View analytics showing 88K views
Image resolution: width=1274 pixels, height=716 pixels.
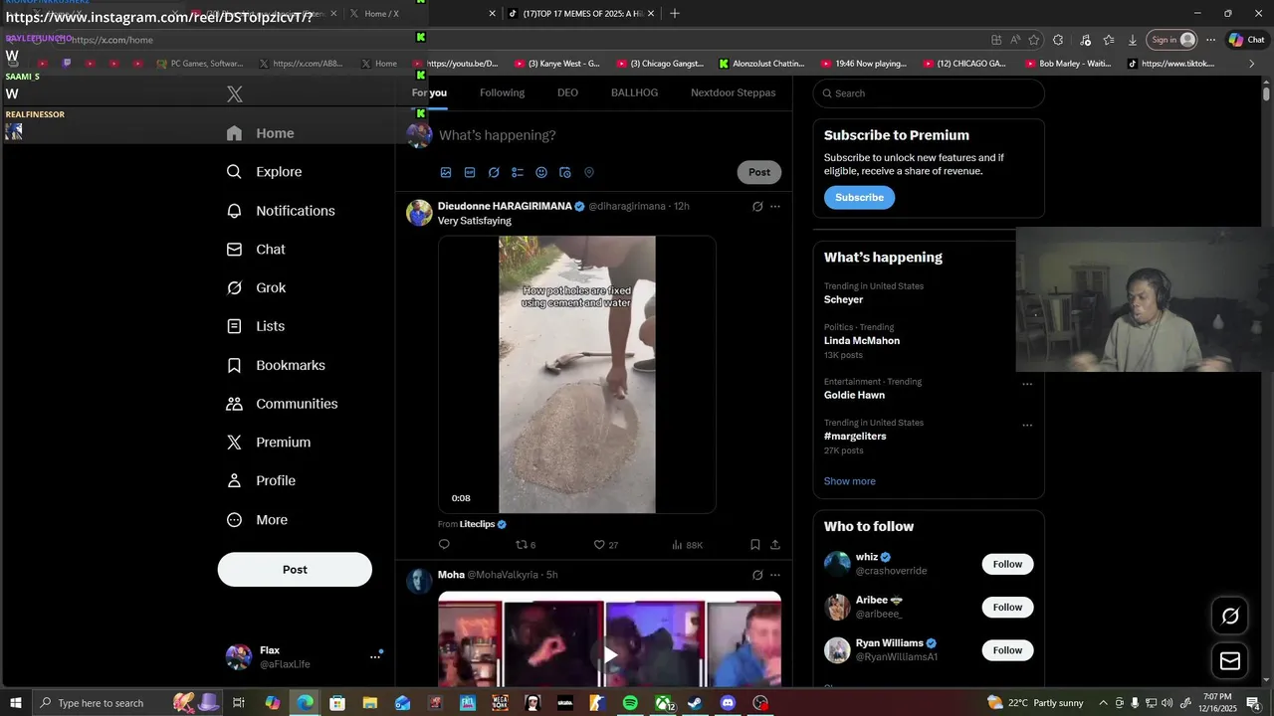[687, 545]
